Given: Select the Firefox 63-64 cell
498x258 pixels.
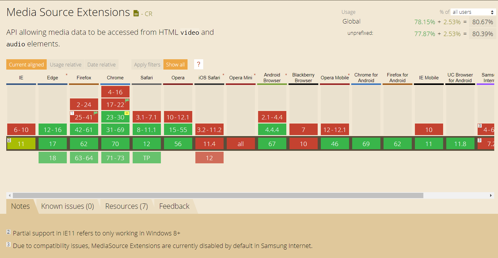Looking at the screenshot, I should [x=84, y=158].
